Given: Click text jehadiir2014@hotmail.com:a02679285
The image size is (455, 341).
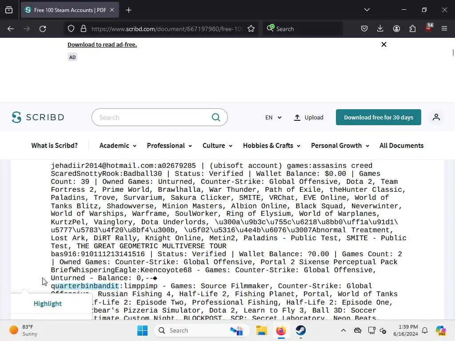Looking at the screenshot, I should coord(124,166).
